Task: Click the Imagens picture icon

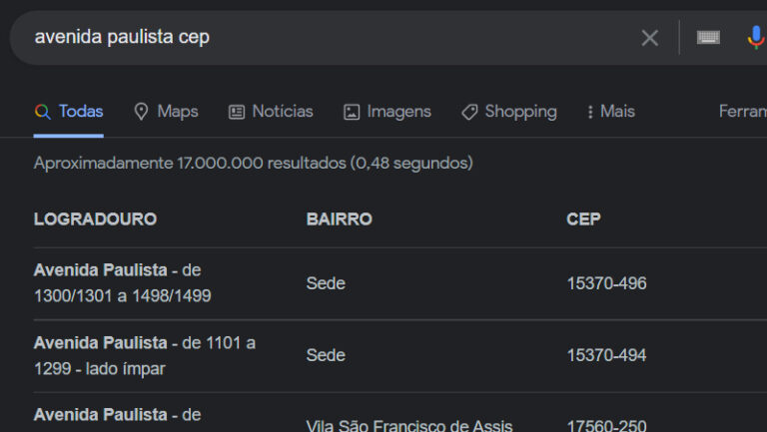Action: click(x=352, y=112)
